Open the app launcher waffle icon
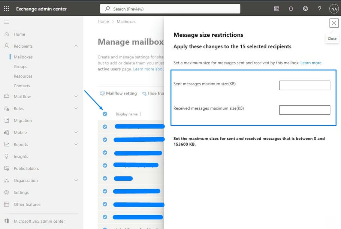The height and width of the screenshot is (229, 341). [6, 9]
